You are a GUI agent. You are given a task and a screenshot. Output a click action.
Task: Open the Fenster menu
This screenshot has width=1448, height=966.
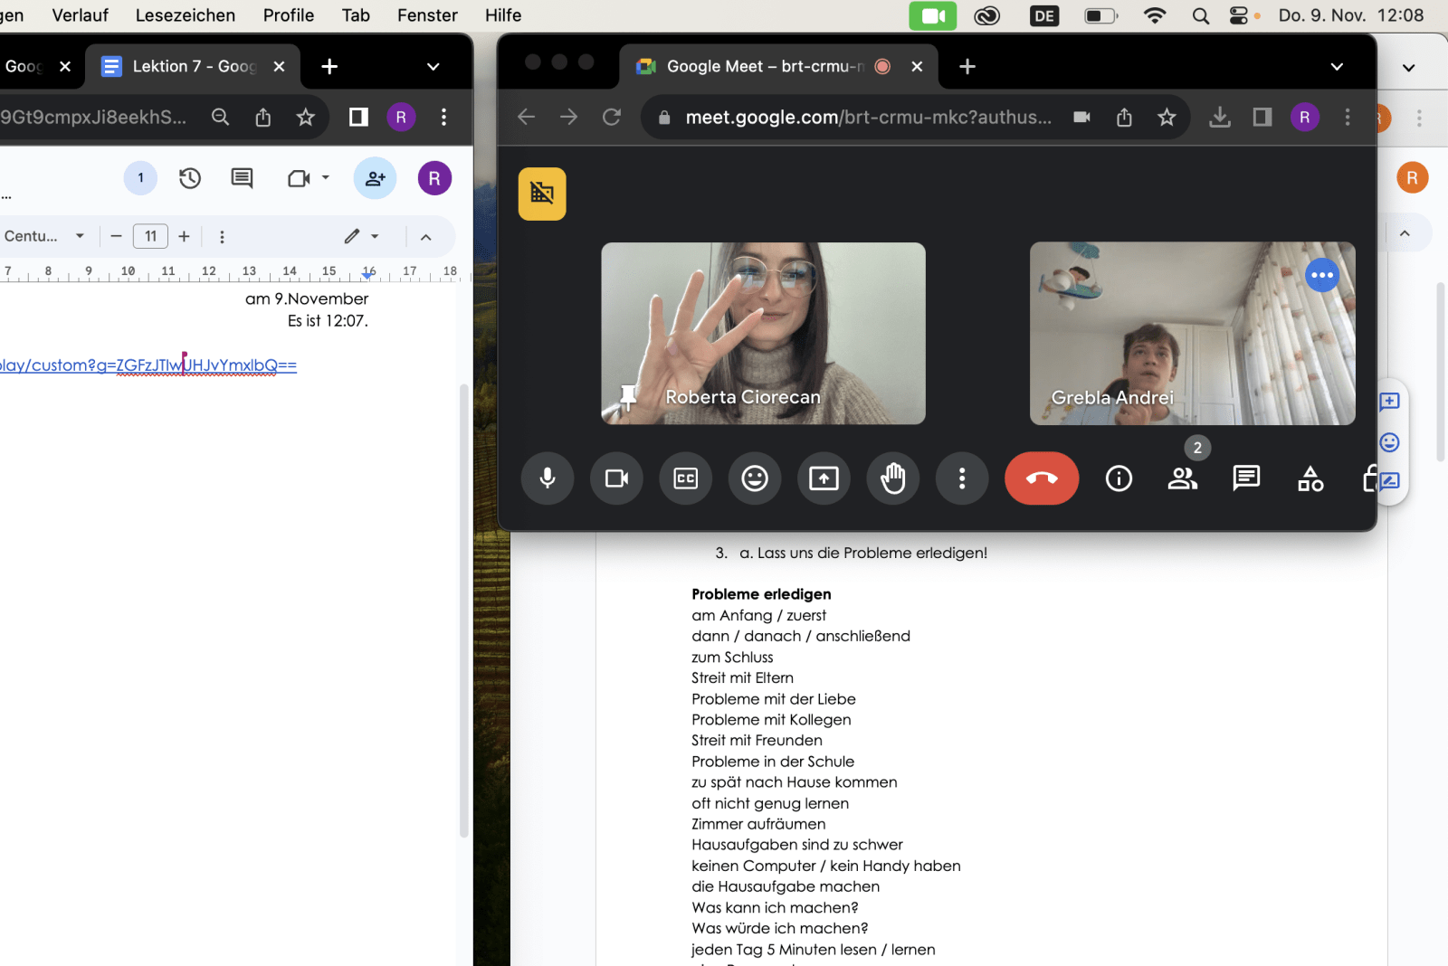427,15
